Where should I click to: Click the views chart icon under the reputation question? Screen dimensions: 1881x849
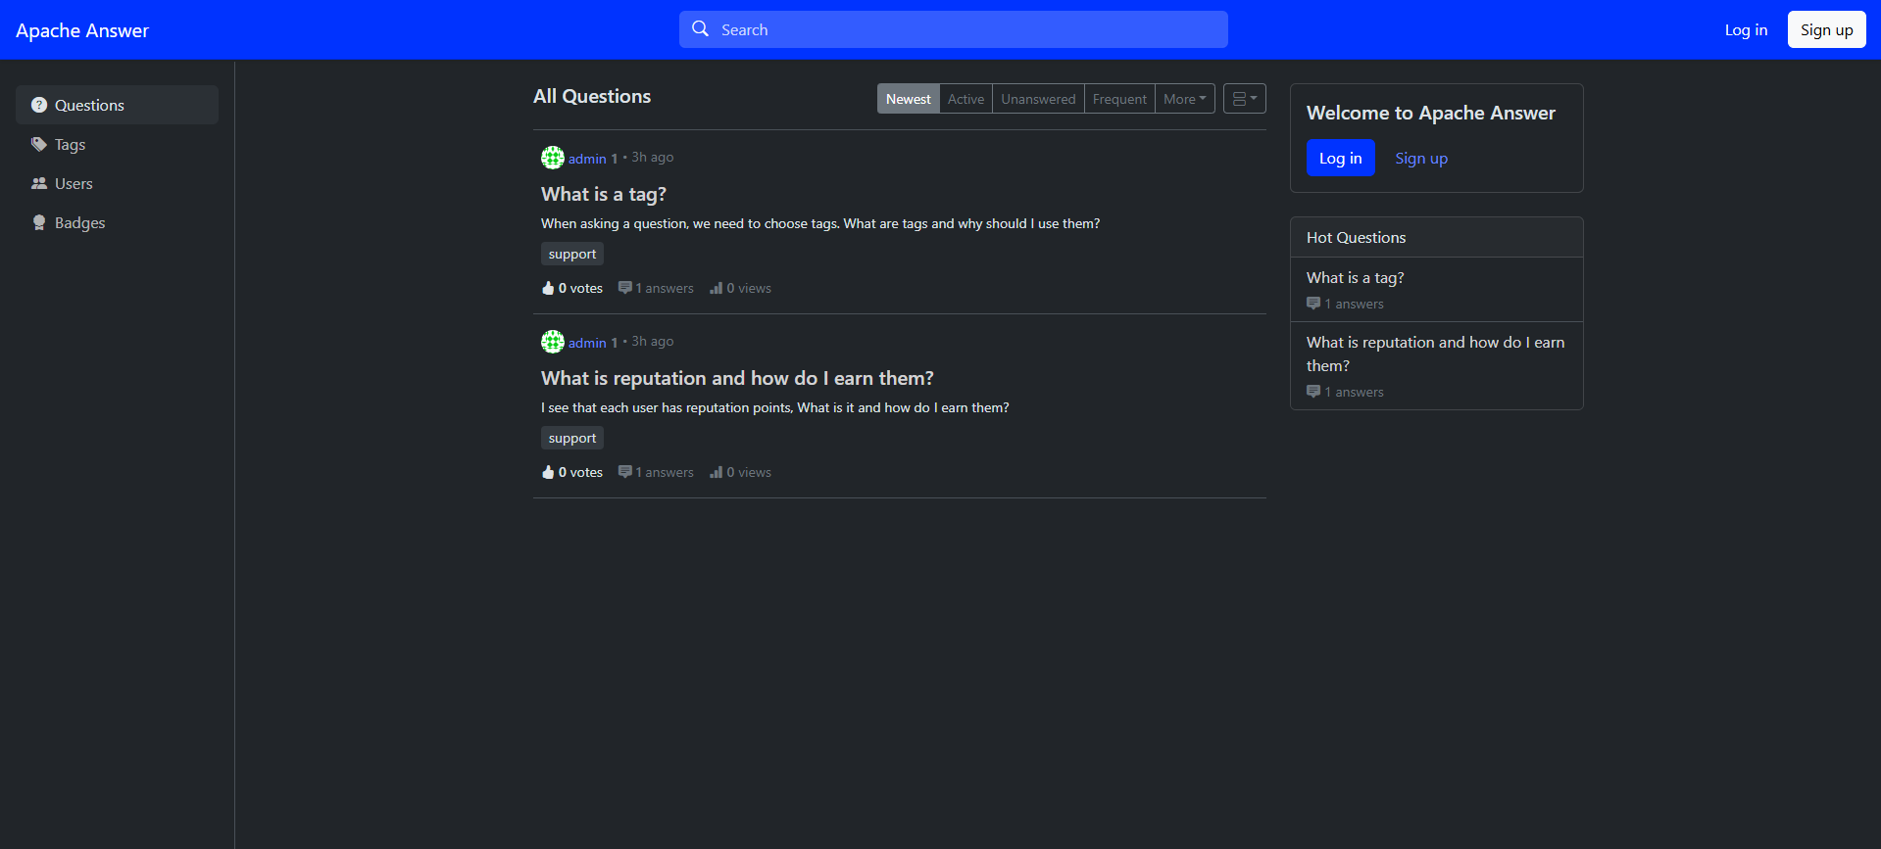click(x=717, y=472)
